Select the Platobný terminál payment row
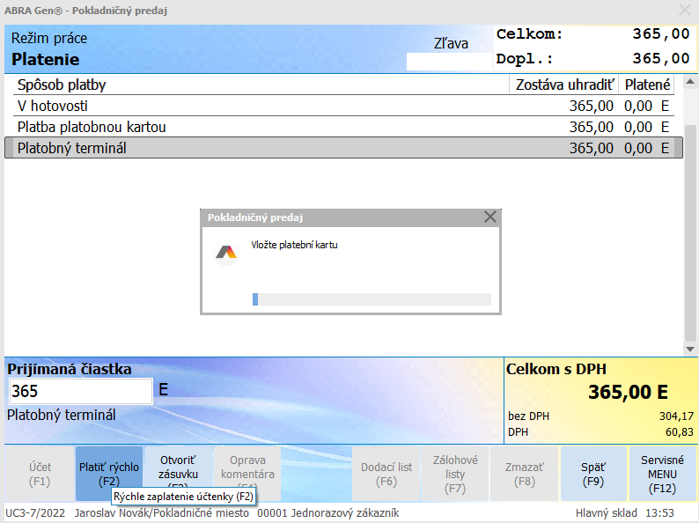 point(264,148)
